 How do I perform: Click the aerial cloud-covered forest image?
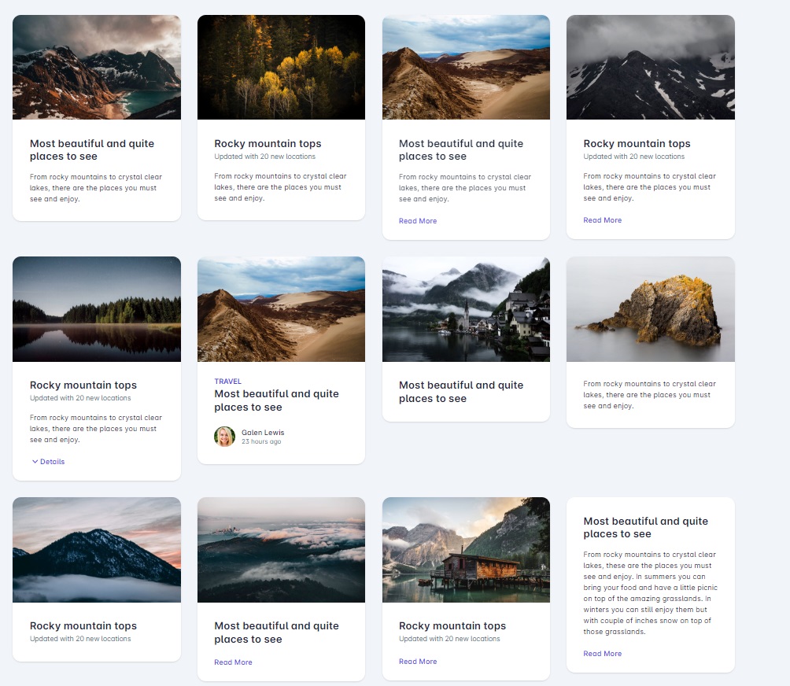(281, 550)
